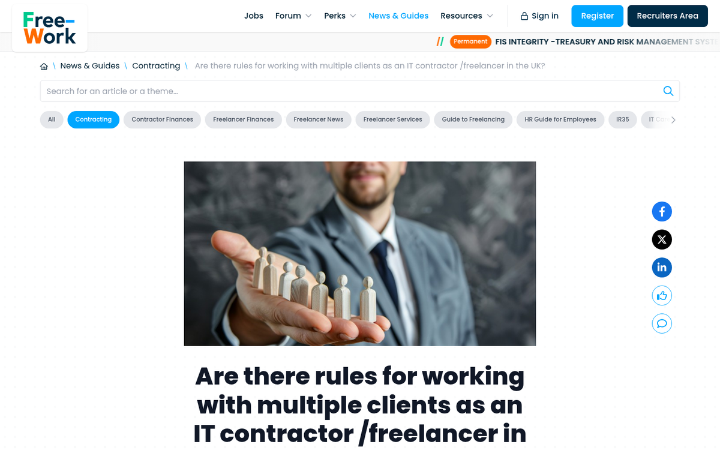
Task: Share article on X icon
Action: pos(662,240)
